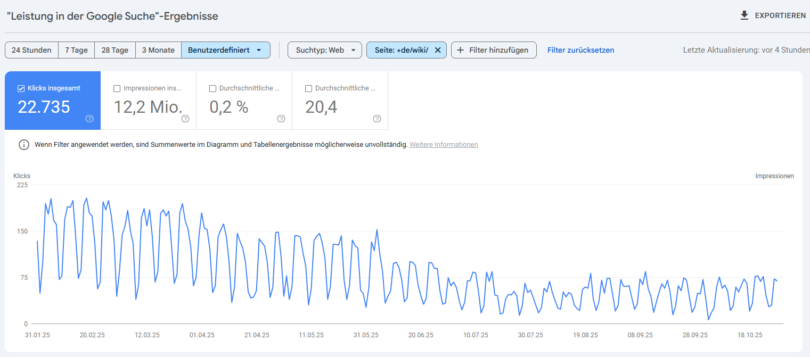Click the info icon beside the filter warning
Screen dimensions: 810x357
coord(23,144)
